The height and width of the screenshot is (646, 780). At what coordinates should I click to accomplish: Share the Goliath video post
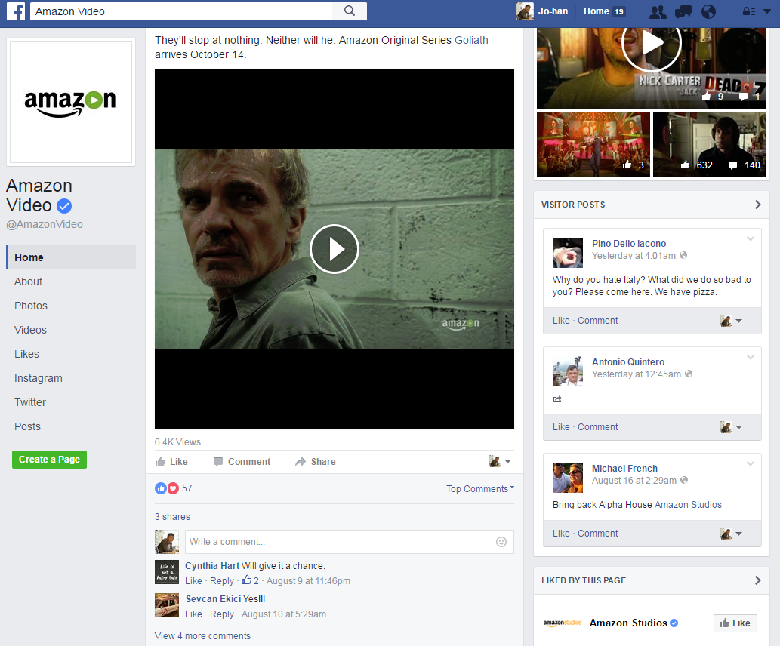click(x=316, y=462)
